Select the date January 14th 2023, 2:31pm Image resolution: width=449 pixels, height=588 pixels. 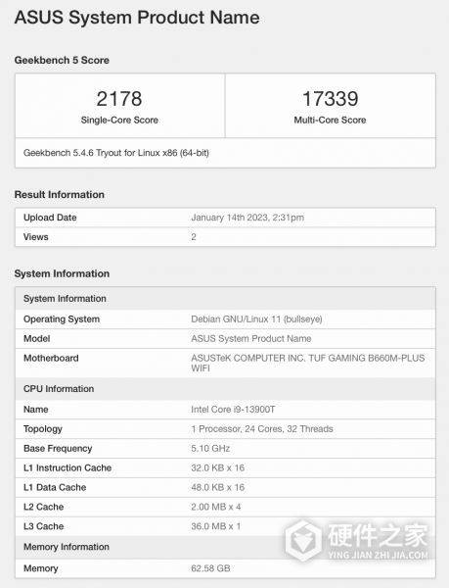coord(247,218)
